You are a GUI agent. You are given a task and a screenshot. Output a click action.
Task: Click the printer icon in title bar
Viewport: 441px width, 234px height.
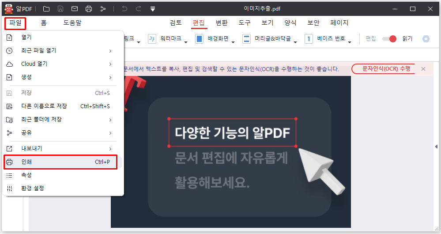click(89, 9)
